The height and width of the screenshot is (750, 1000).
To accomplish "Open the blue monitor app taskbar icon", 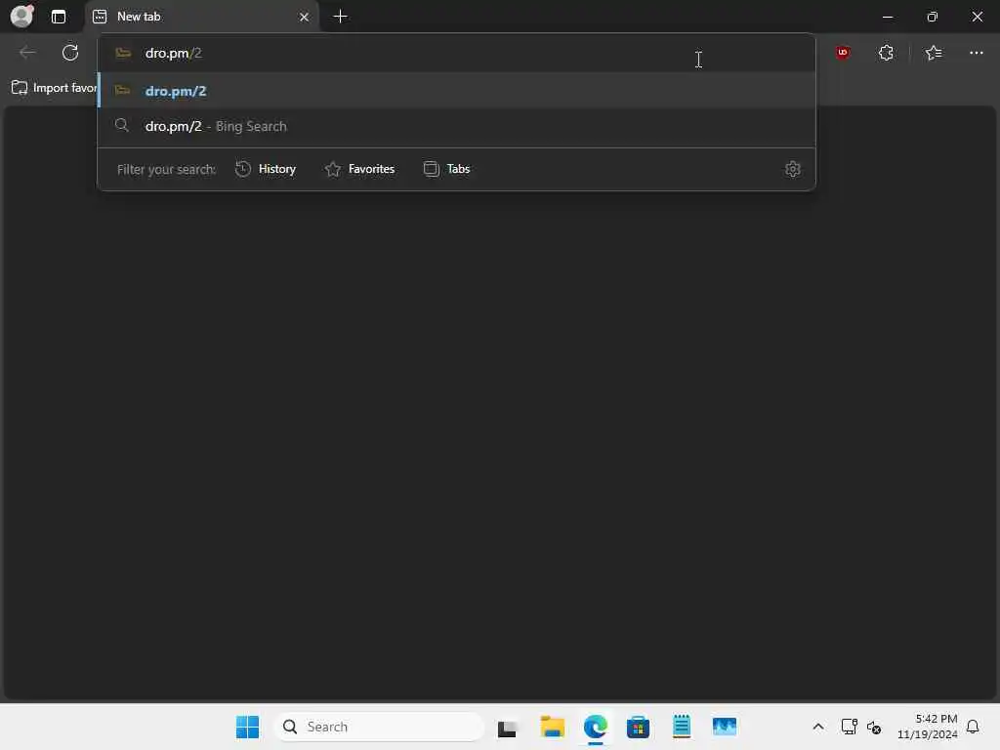I will click(725, 727).
